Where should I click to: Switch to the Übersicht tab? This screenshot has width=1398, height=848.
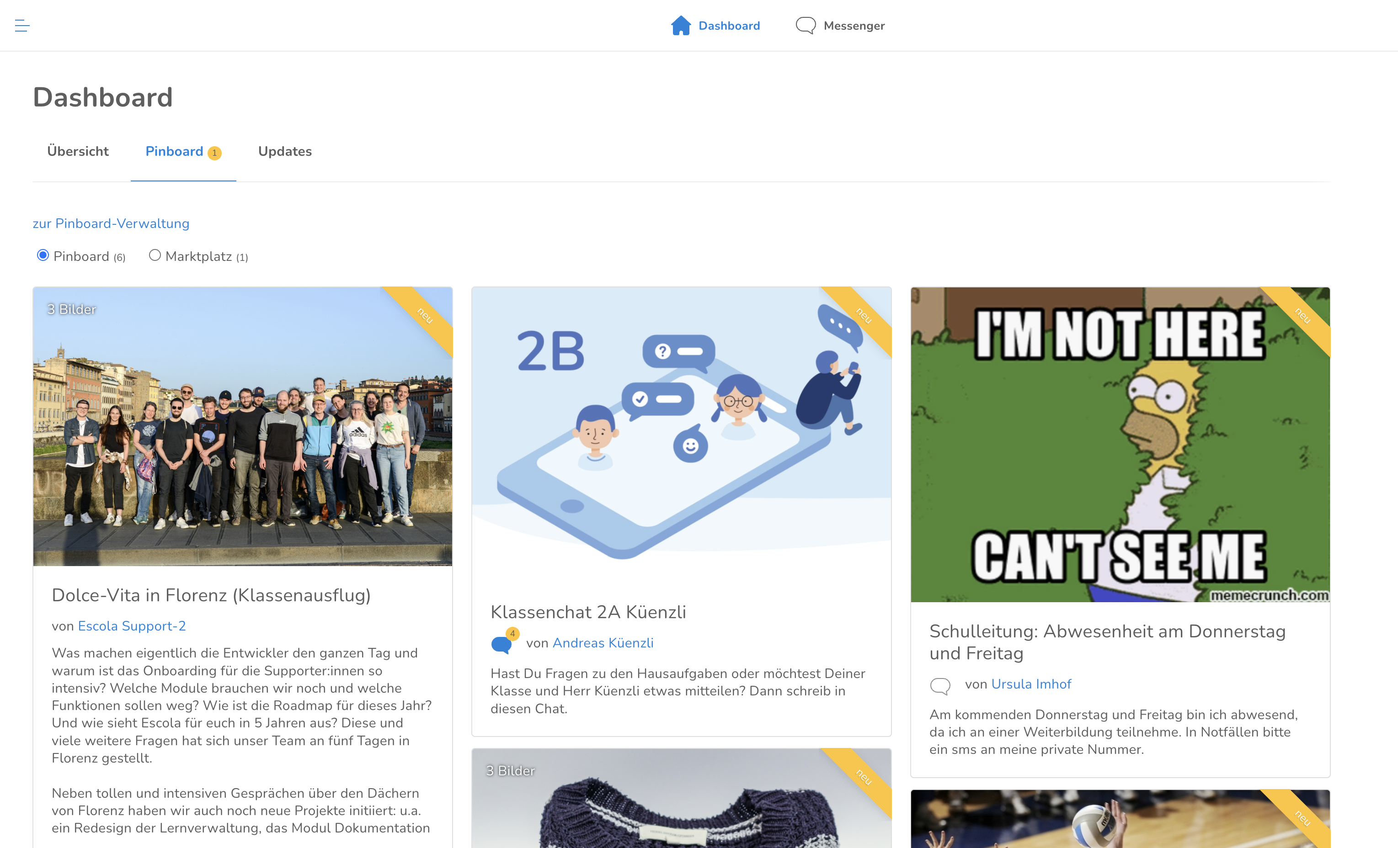click(78, 151)
